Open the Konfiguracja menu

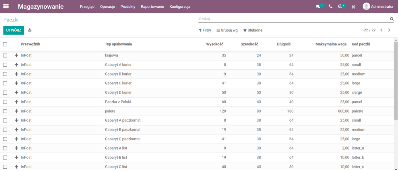point(180,7)
